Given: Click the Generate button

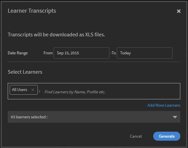Looking at the screenshot, I should point(167,136).
